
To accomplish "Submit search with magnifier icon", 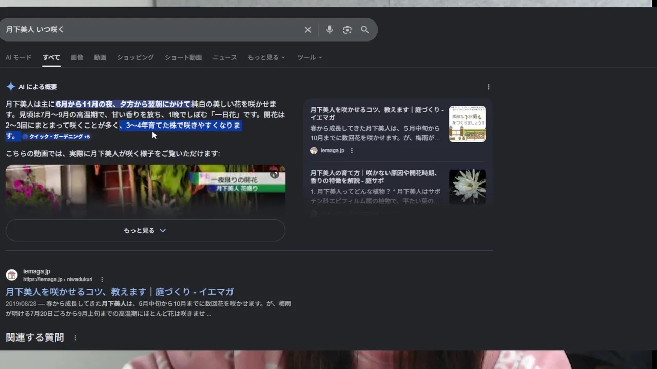I will tap(365, 30).
